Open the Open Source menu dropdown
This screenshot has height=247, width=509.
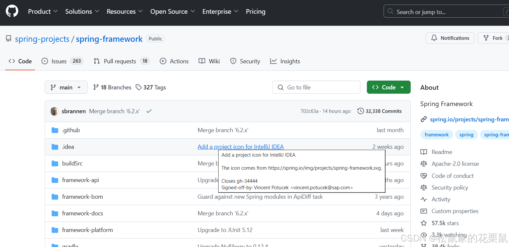coord(172,11)
